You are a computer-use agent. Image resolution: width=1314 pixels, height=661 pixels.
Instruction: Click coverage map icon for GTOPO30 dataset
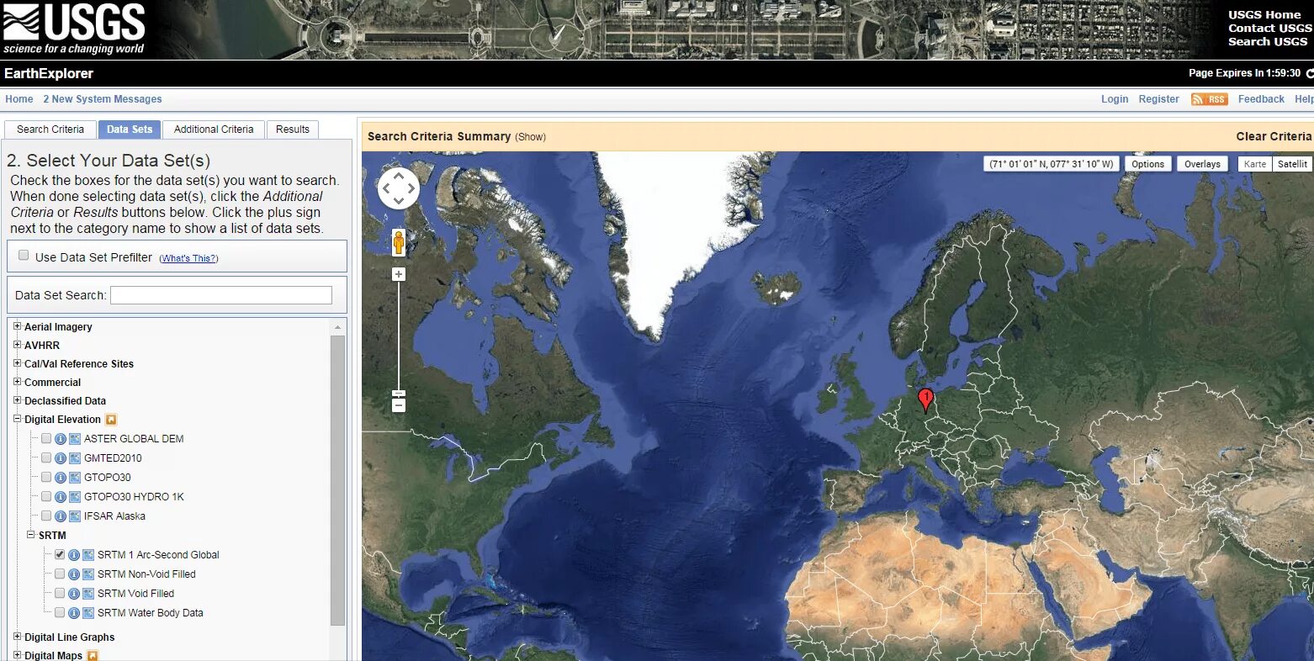click(75, 478)
